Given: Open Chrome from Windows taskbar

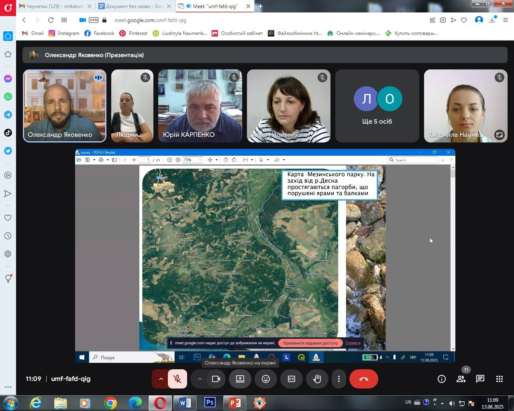Looking at the screenshot, I should coord(110,403).
